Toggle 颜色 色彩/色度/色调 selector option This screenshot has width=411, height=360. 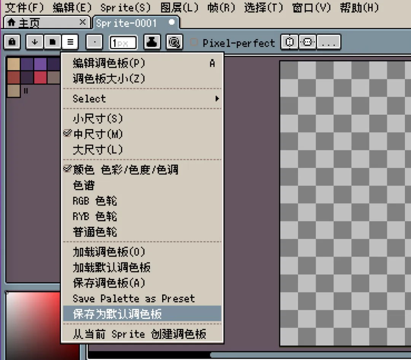point(142,169)
